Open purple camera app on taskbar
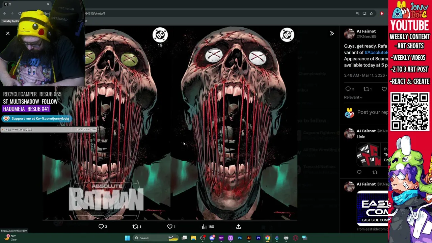 point(231,238)
